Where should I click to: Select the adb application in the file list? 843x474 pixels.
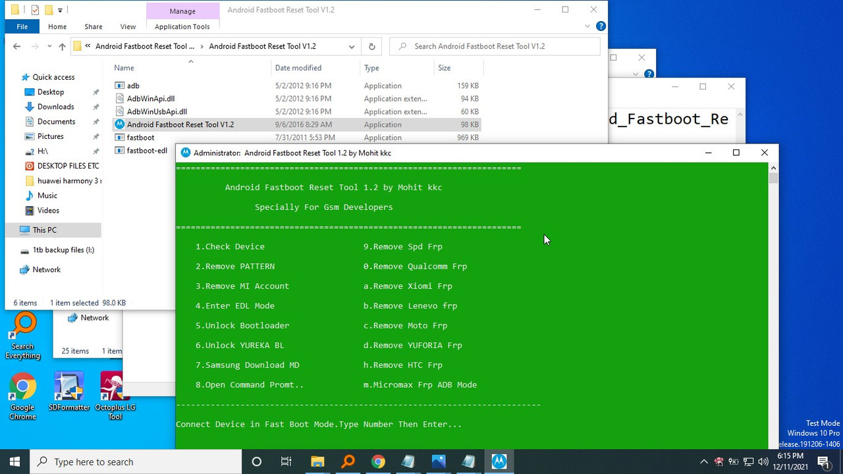[x=133, y=85]
